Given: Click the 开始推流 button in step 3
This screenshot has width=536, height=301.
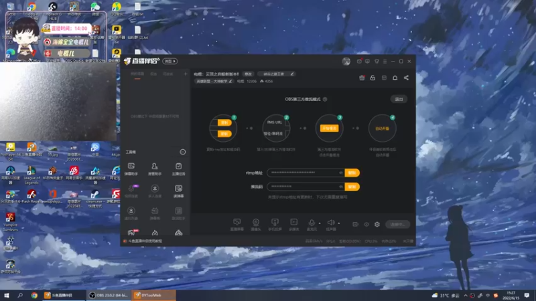Looking at the screenshot, I should [329, 128].
